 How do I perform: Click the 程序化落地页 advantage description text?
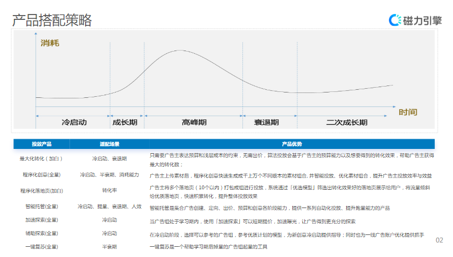(x=290, y=192)
